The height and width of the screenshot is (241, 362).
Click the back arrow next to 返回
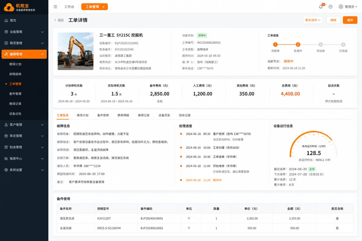55,20
